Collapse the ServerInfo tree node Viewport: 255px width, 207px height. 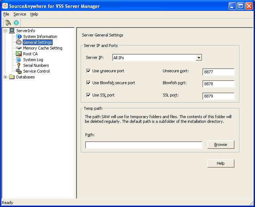tap(5, 31)
